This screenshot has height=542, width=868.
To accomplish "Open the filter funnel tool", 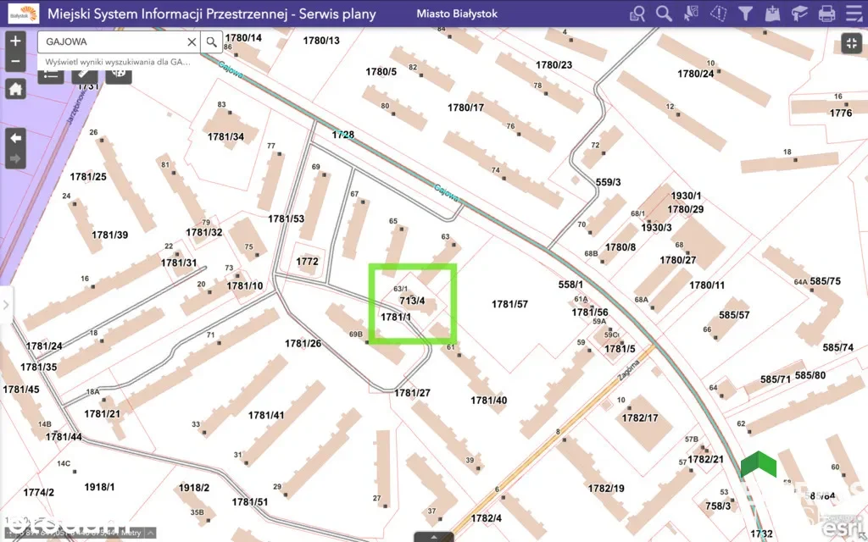I will [745, 14].
